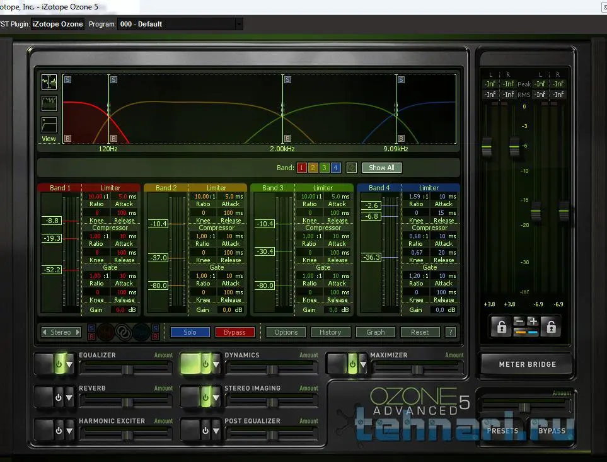Enable the Harmonic Exciter power button
Image resolution: width=607 pixels, height=462 pixels.
[59, 430]
